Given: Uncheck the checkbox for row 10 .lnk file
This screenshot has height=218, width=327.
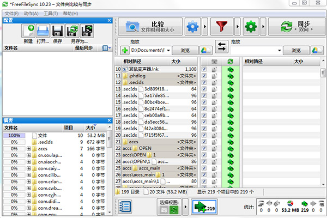Looking at the screenshot, I should click(203, 70).
